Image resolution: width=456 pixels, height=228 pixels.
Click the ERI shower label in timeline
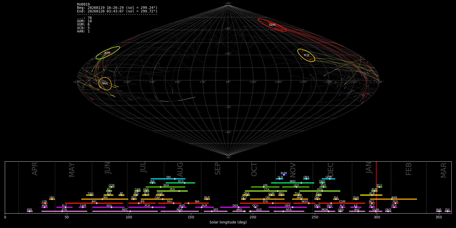[x=168, y=177]
